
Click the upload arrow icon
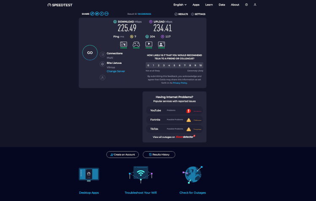[151, 22]
